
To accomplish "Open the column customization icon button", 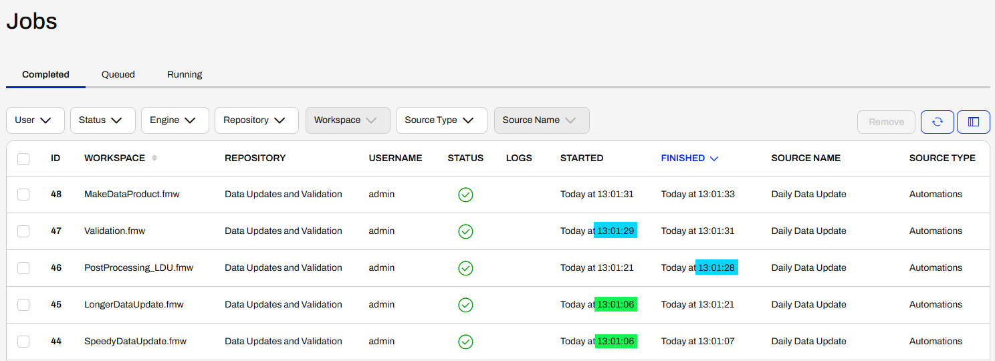I will (974, 122).
